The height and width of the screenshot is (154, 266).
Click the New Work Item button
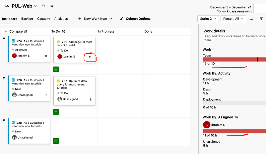[x=95, y=19]
